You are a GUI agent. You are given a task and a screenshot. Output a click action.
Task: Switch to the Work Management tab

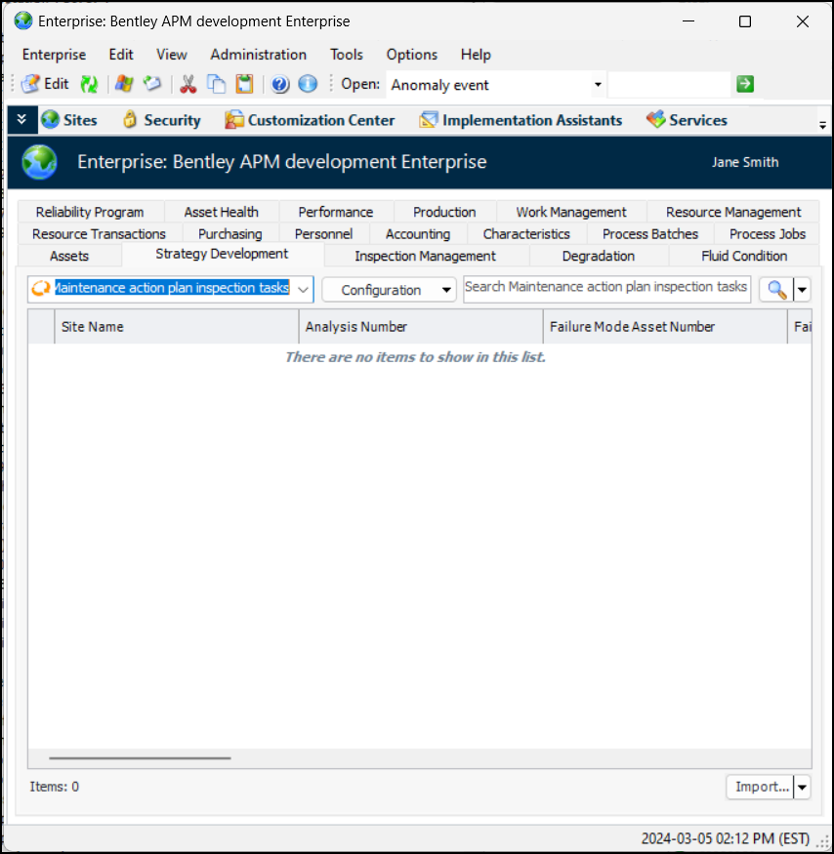click(x=571, y=212)
